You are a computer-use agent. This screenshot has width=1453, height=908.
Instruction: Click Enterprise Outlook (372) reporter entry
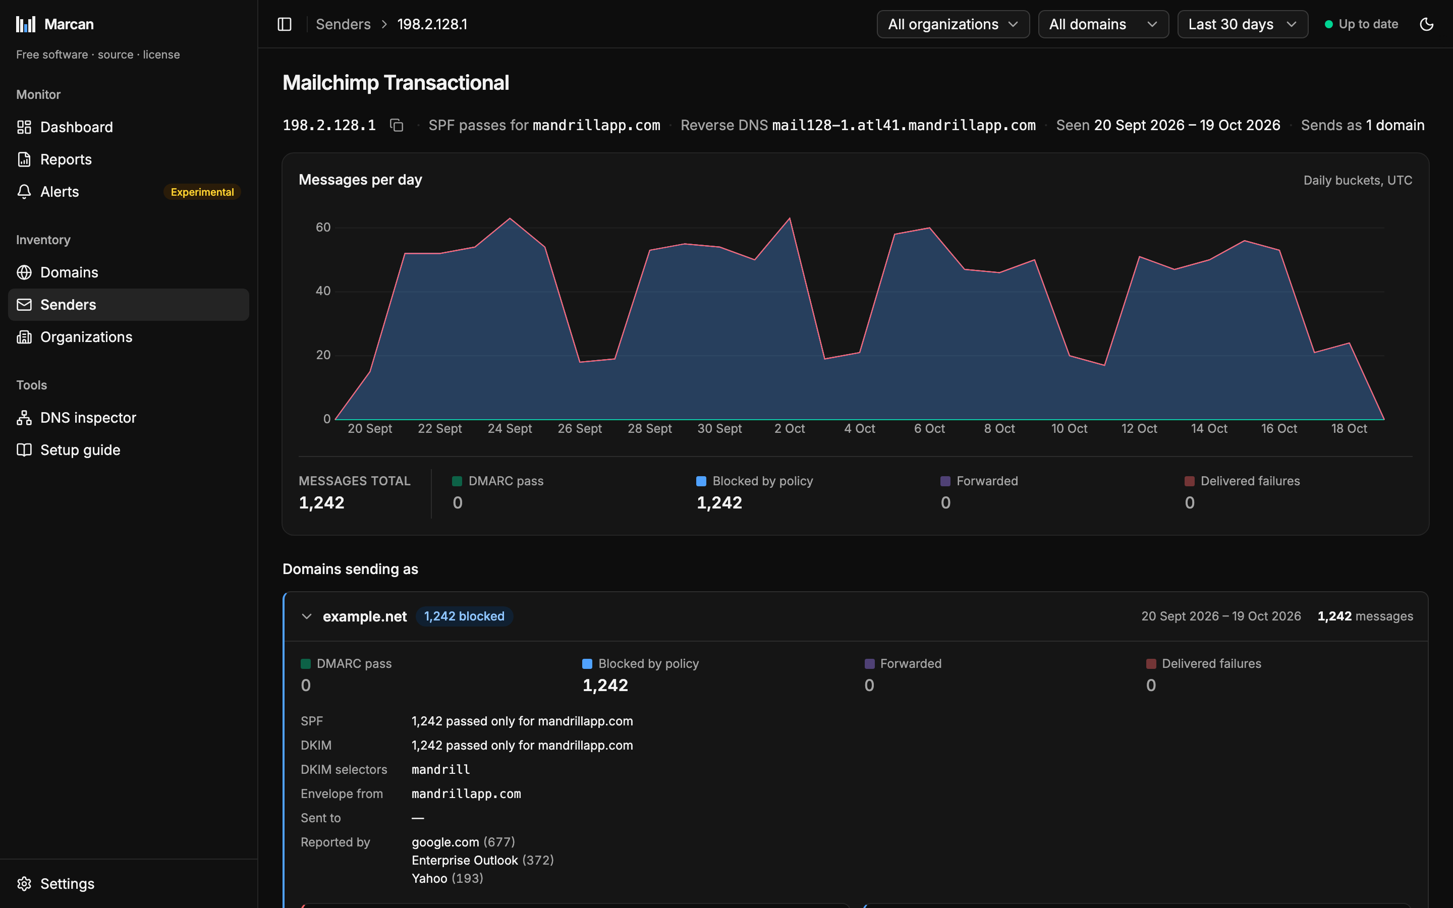tap(483, 860)
